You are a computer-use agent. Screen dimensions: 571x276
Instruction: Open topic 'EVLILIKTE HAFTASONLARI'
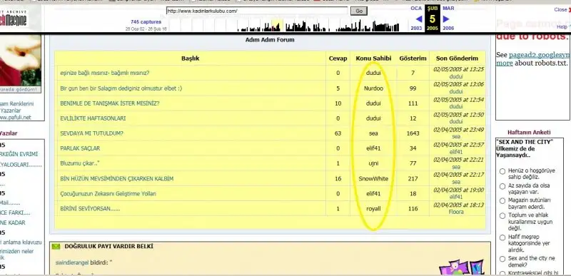coord(93,118)
